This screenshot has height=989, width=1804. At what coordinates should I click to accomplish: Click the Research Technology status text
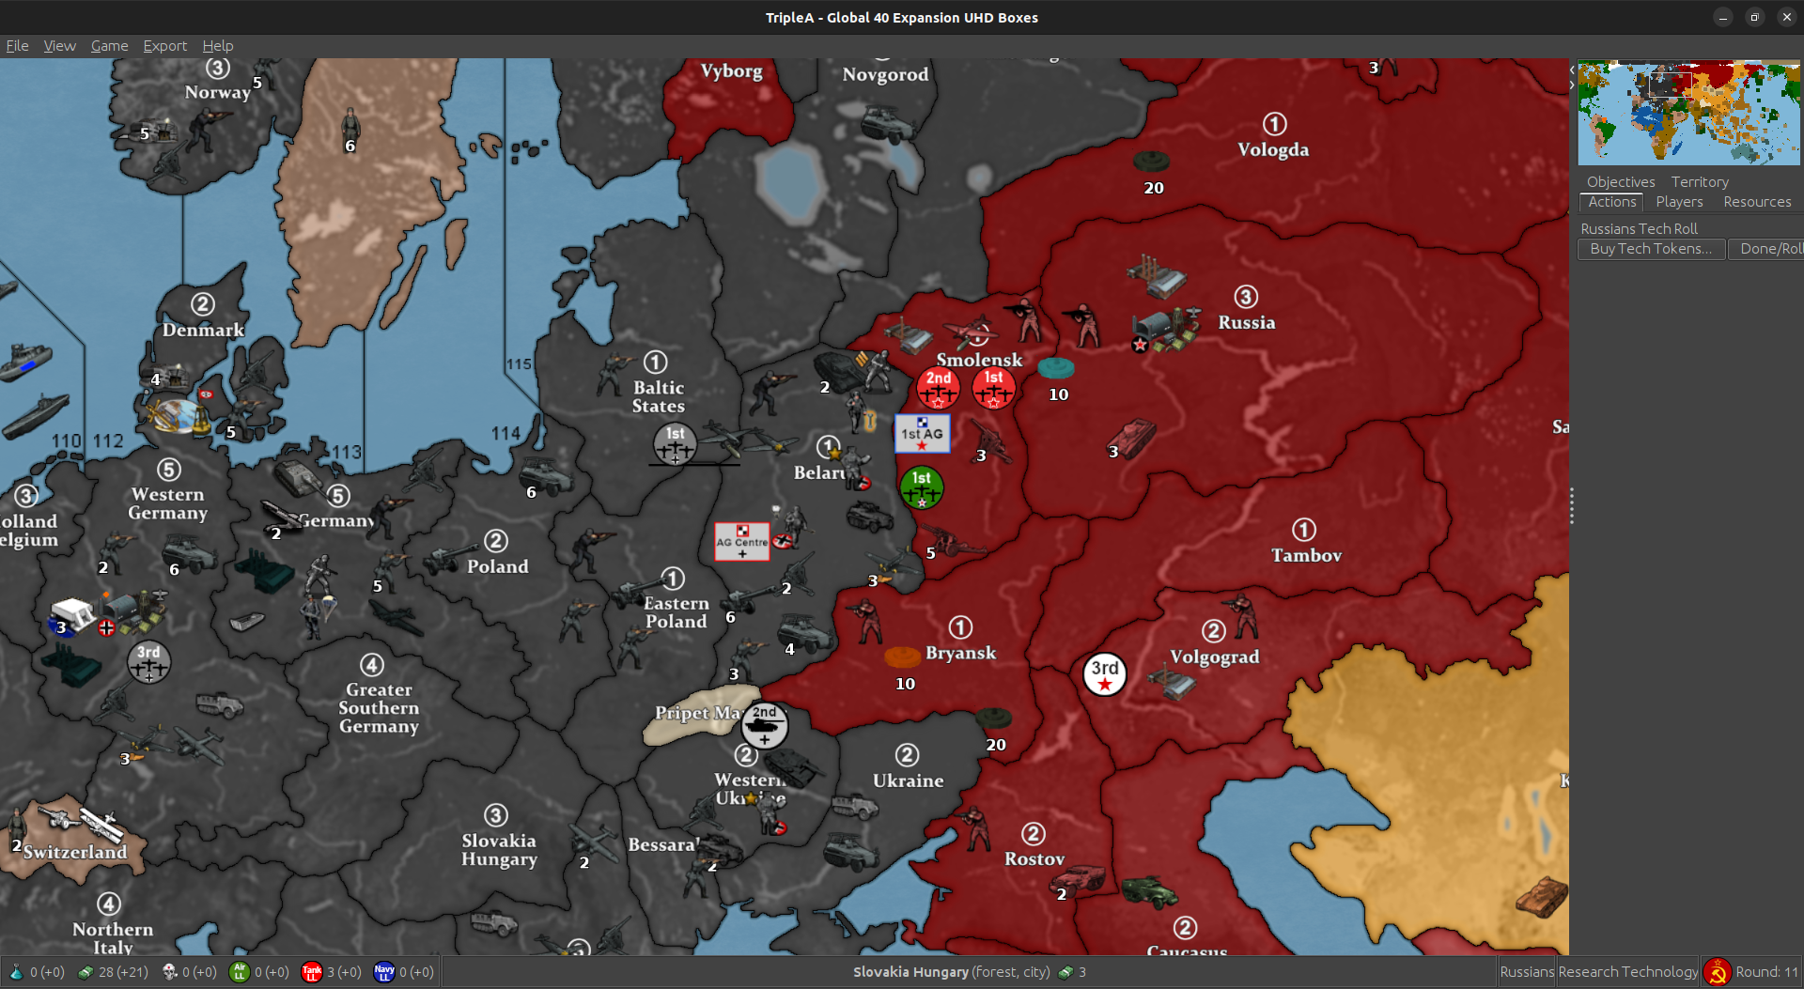(1627, 972)
